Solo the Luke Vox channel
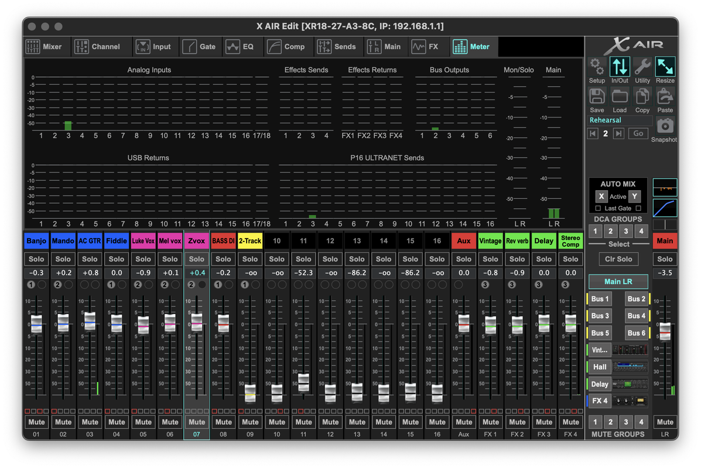The height and width of the screenshot is (468, 701). click(x=143, y=259)
